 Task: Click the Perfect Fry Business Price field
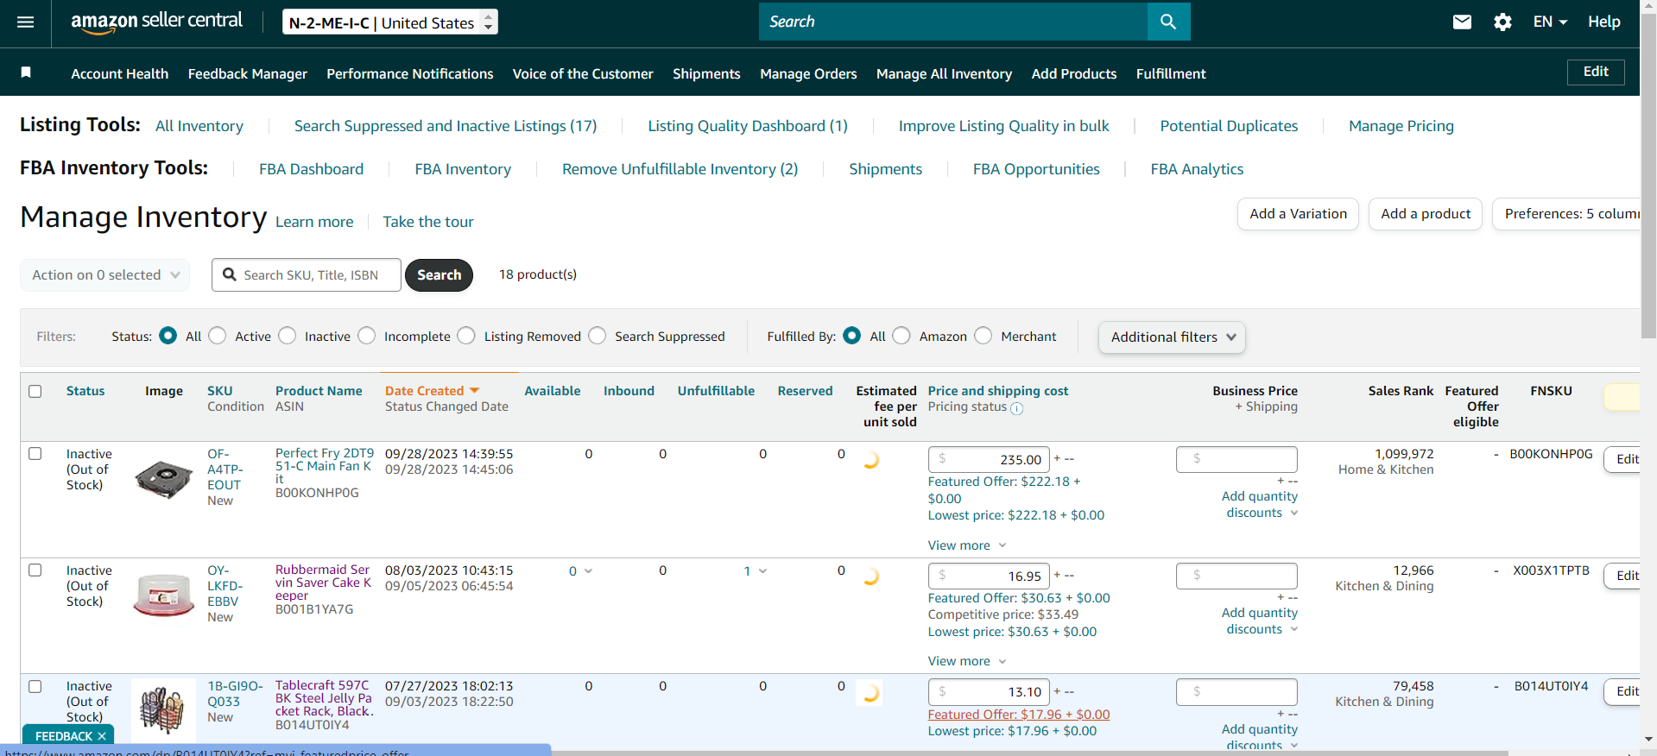point(1236,459)
